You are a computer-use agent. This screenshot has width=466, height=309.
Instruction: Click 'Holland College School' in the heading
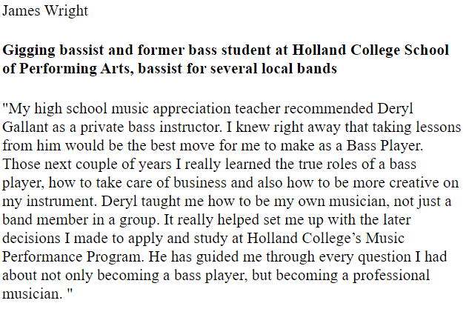(x=370, y=50)
